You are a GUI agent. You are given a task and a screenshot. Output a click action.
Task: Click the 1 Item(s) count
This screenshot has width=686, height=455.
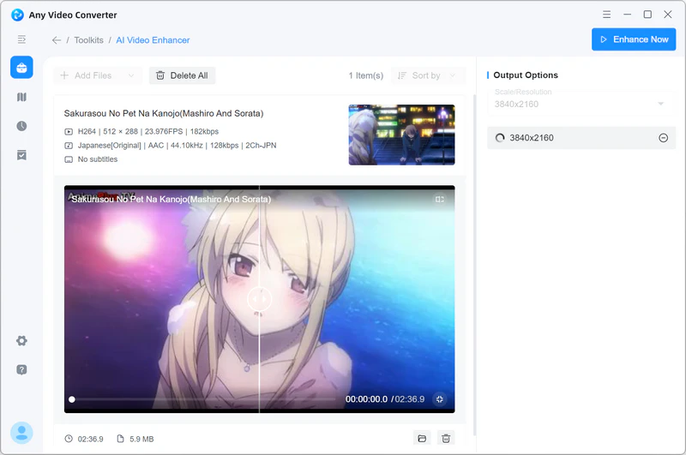pyautogui.click(x=366, y=75)
